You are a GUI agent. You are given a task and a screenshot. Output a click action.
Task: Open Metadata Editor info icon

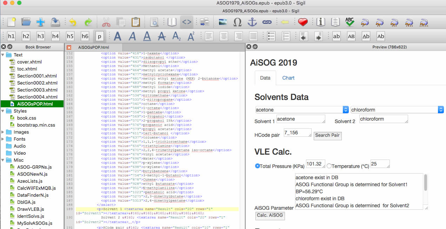click(320, 22)
